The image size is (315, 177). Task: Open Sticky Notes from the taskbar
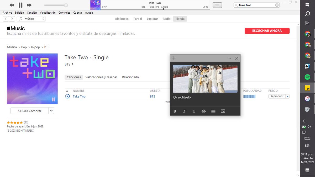pyautogui.click(x=307, y=88)
